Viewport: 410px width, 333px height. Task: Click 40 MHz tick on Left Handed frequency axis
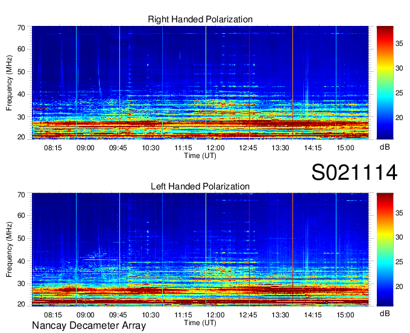click(x=21, y=261)
